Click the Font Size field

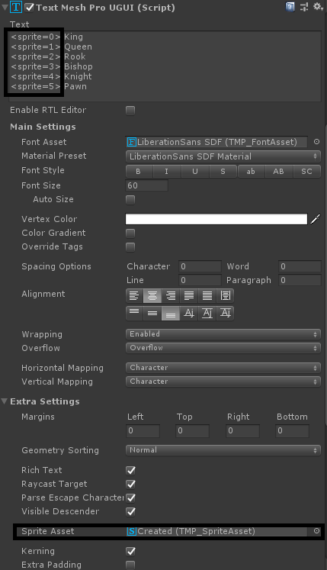click(x=146, y=185)
